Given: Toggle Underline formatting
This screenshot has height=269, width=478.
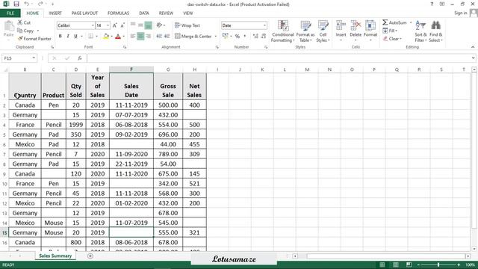Looking at the screenshot, I should point(75,37).
